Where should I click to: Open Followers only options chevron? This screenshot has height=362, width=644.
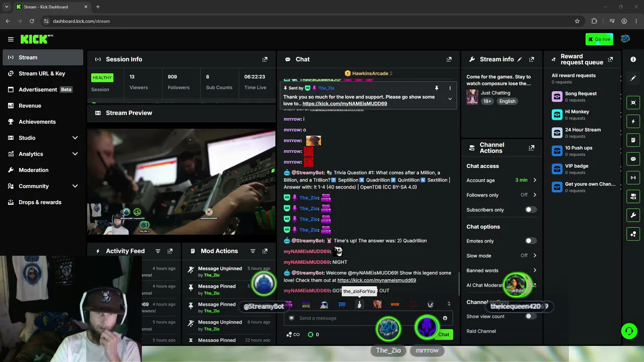coord(535,195)
